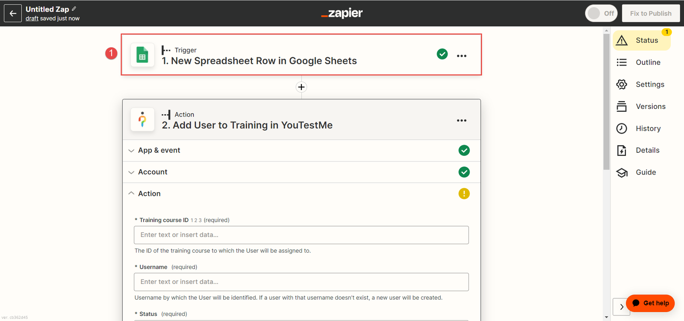Image resolution: width=684 pixels, height=321 pixels.
Task: Click the yellow warning icon in Action section
Action: (464, 194)
